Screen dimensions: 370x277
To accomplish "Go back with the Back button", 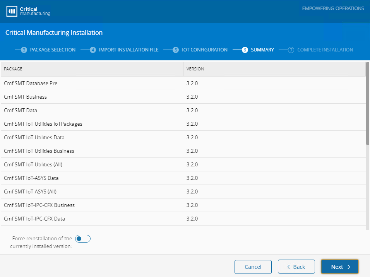I will pos(296,267).
